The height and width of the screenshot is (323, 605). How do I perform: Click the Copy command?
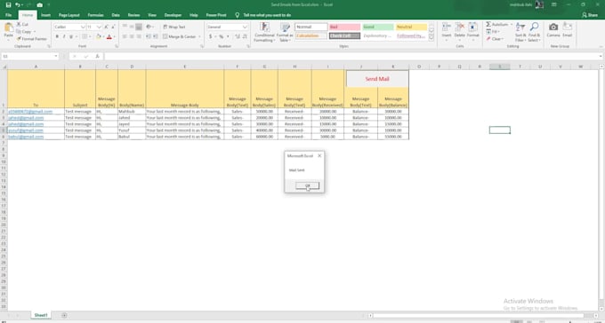coord(24,32)
